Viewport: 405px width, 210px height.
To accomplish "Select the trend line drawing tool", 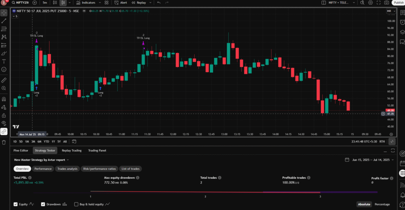I will [x=4, y=21].
